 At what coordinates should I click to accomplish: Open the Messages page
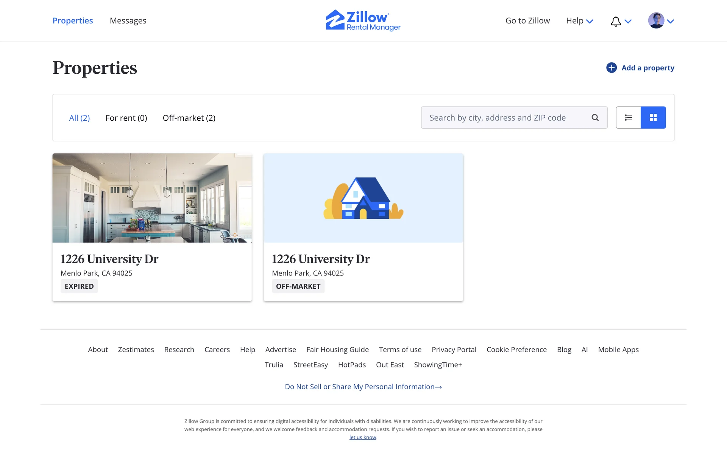point(128,21)
